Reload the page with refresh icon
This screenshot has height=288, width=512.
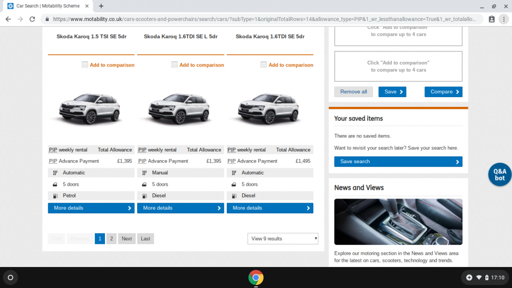(32, 19)
